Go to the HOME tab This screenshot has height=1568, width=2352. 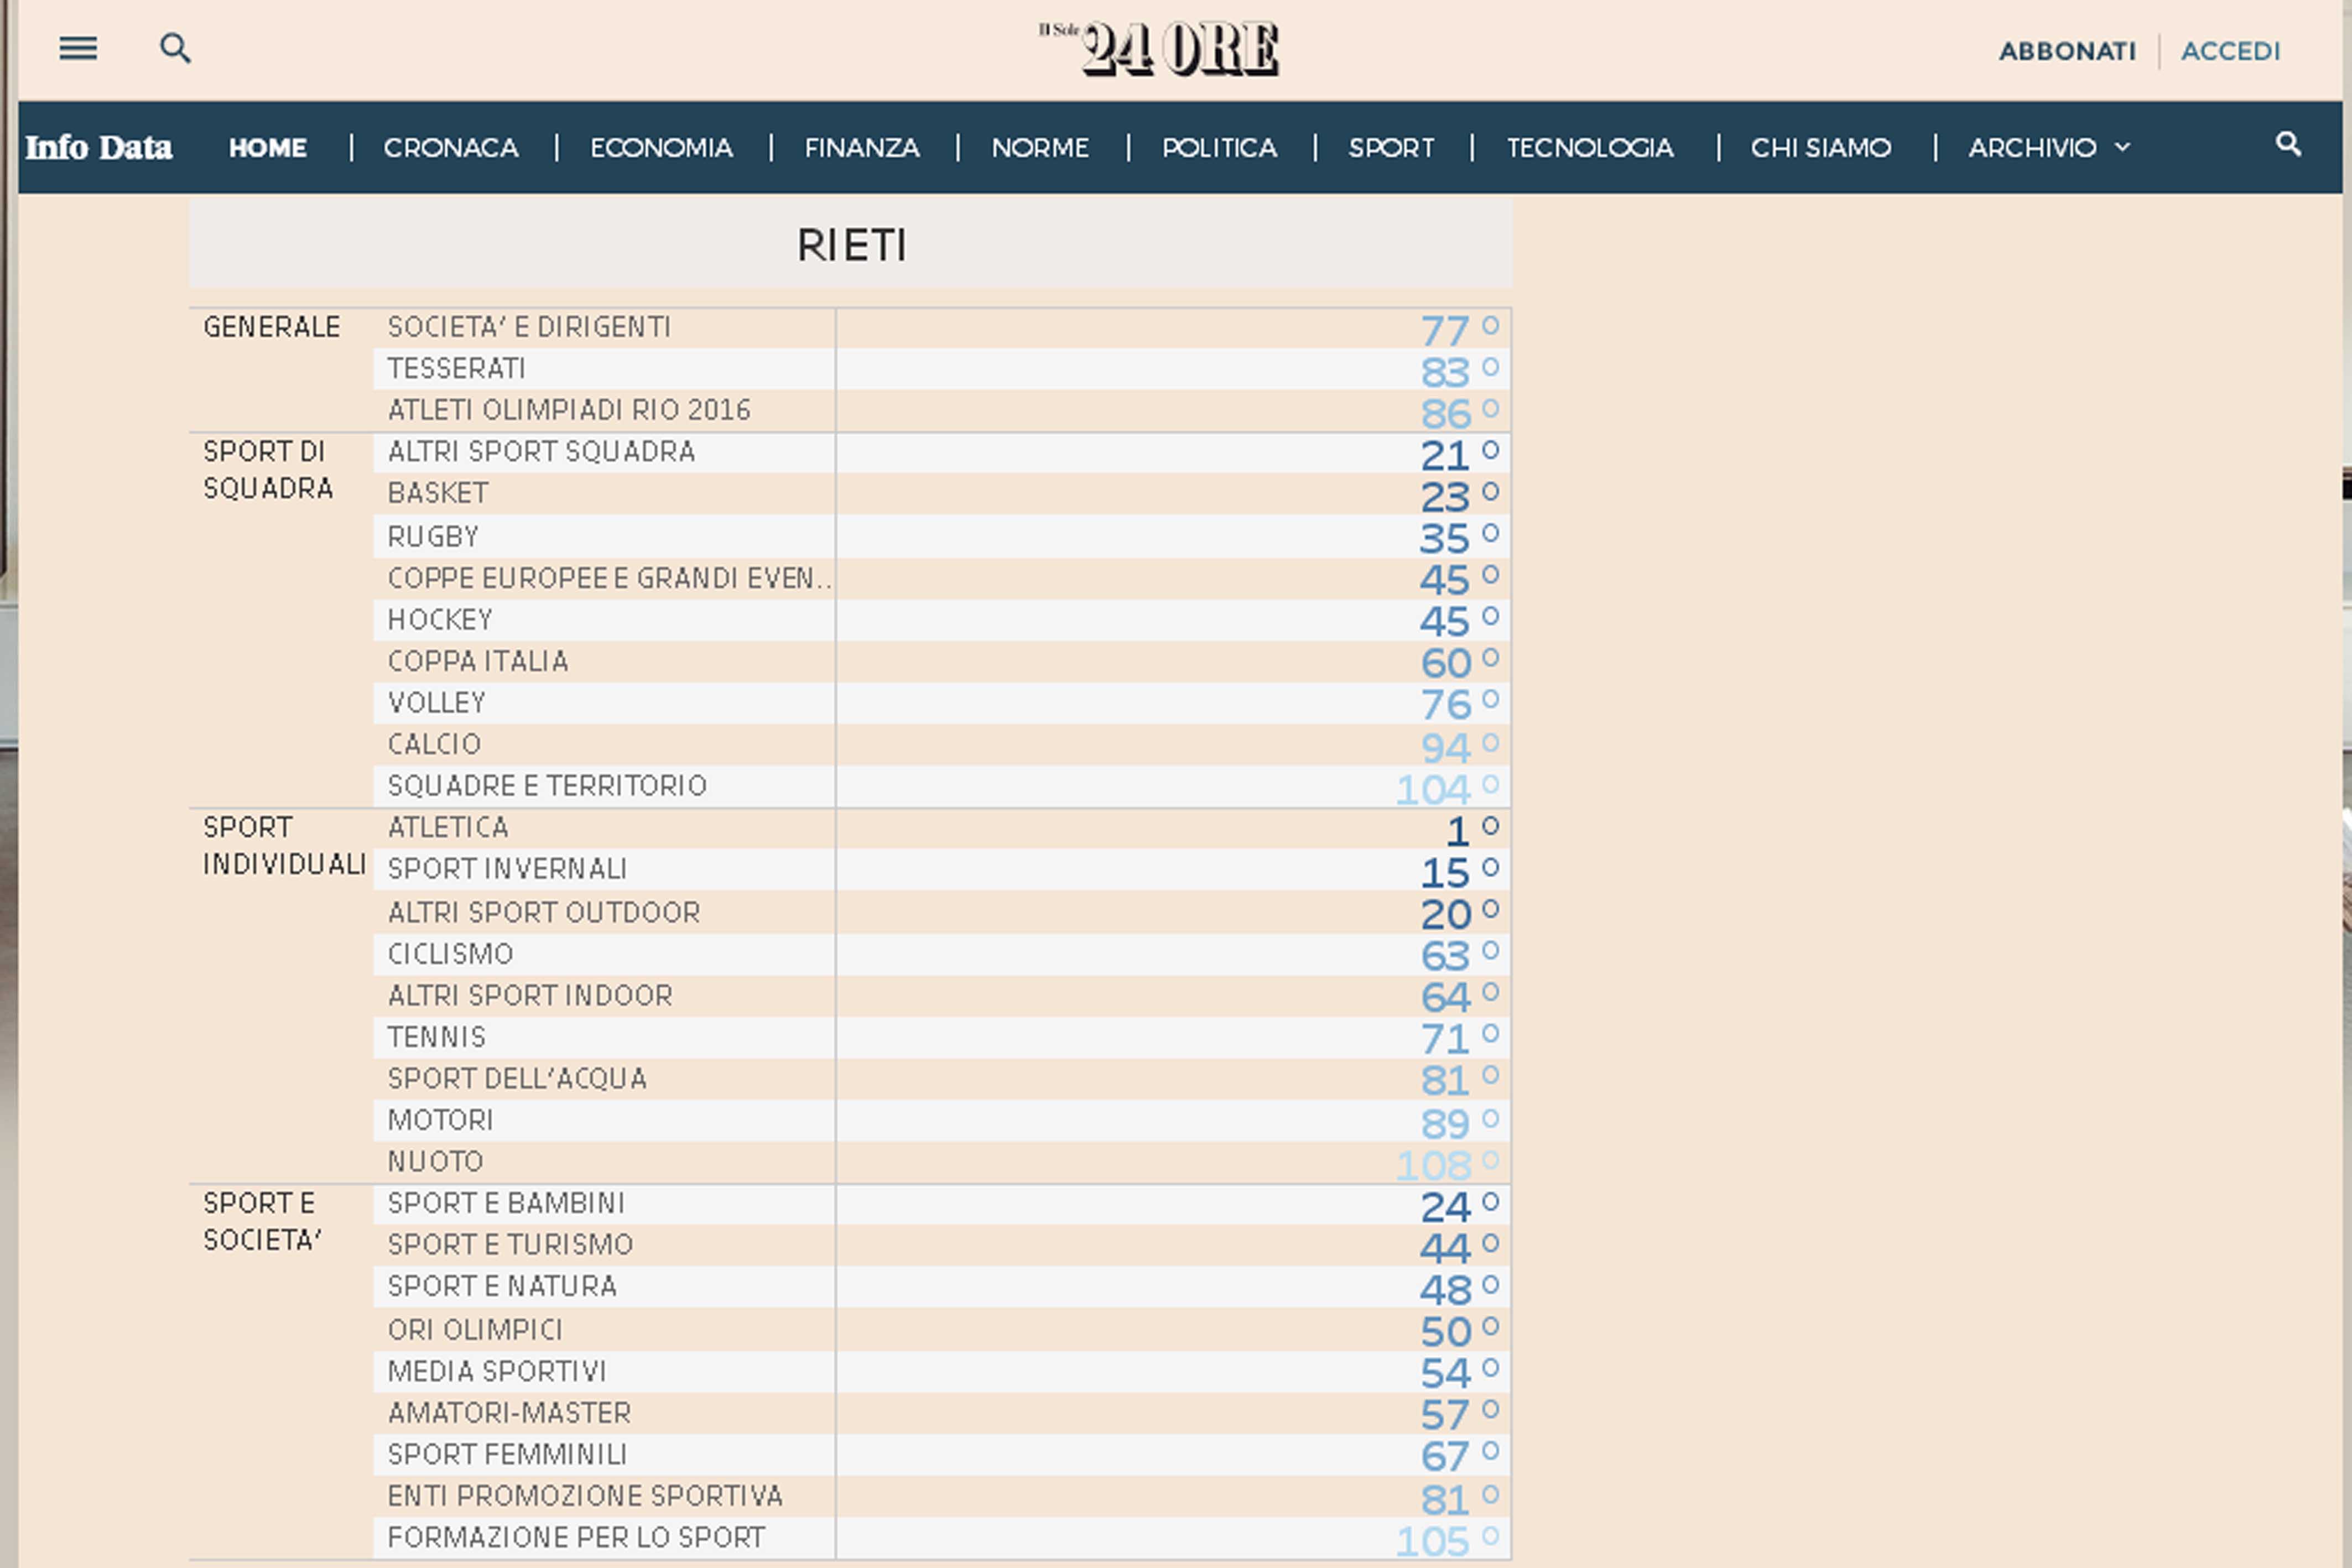[267, 147]
